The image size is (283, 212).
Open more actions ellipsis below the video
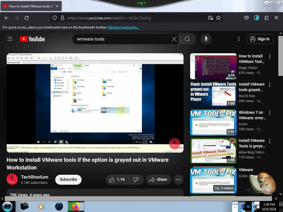[x=179, y=179]
